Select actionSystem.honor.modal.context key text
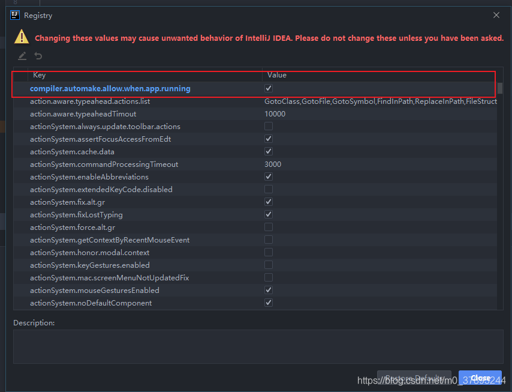This screenshot has width=512, height=392. tap(89, 252)
